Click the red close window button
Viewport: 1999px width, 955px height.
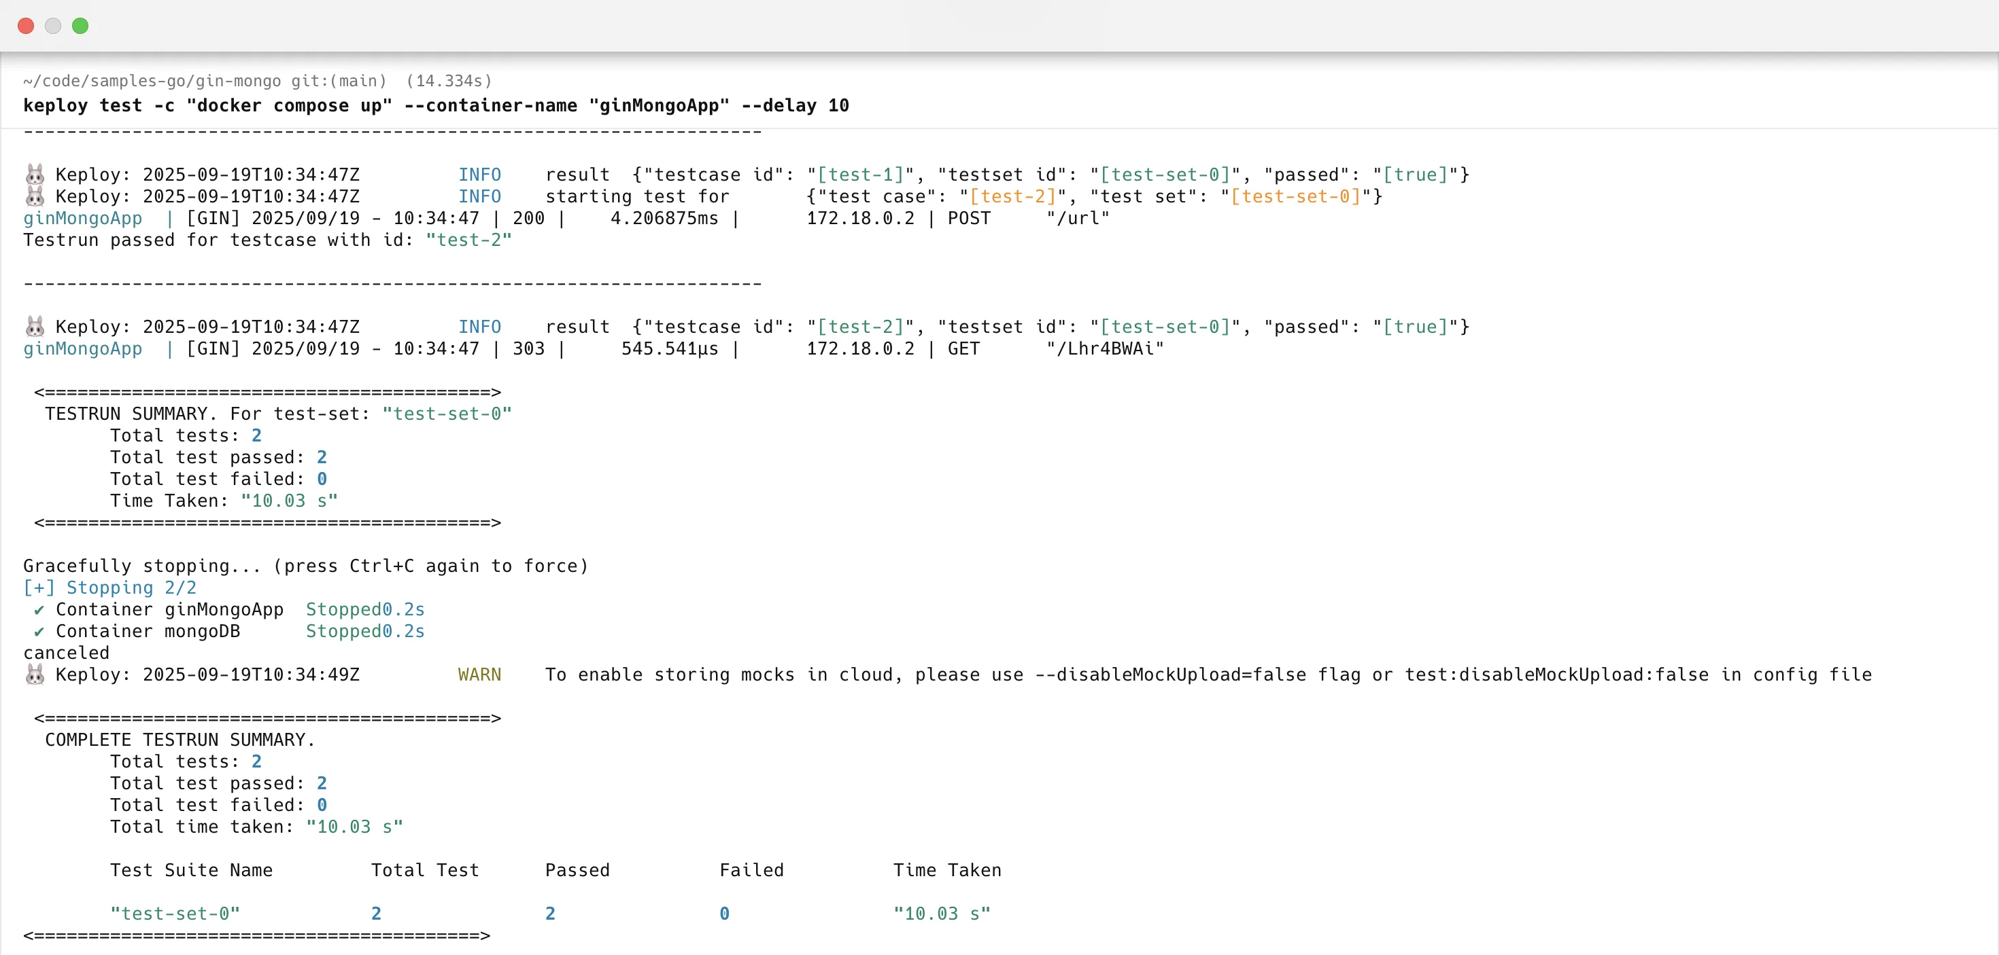click(x=26, y=26)
